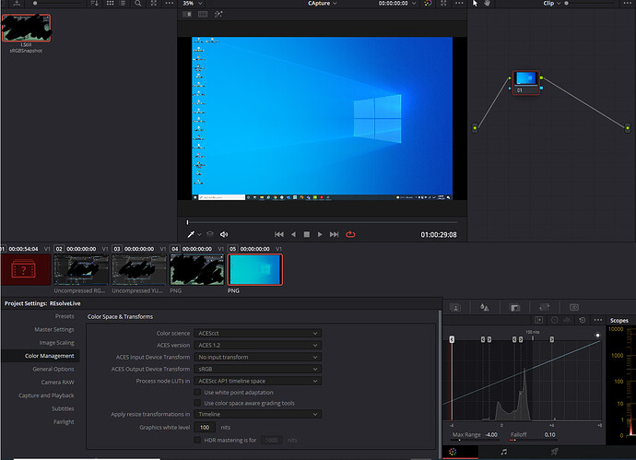Viewport: 636px width, 460px height.
Task: Open the Color page tab at bottom
Action: tap(453, 452)
